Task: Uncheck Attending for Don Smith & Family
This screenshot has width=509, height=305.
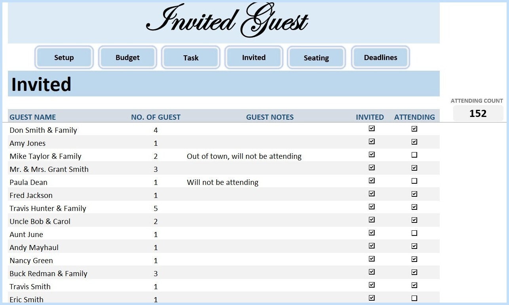Action: click(414, 129)
